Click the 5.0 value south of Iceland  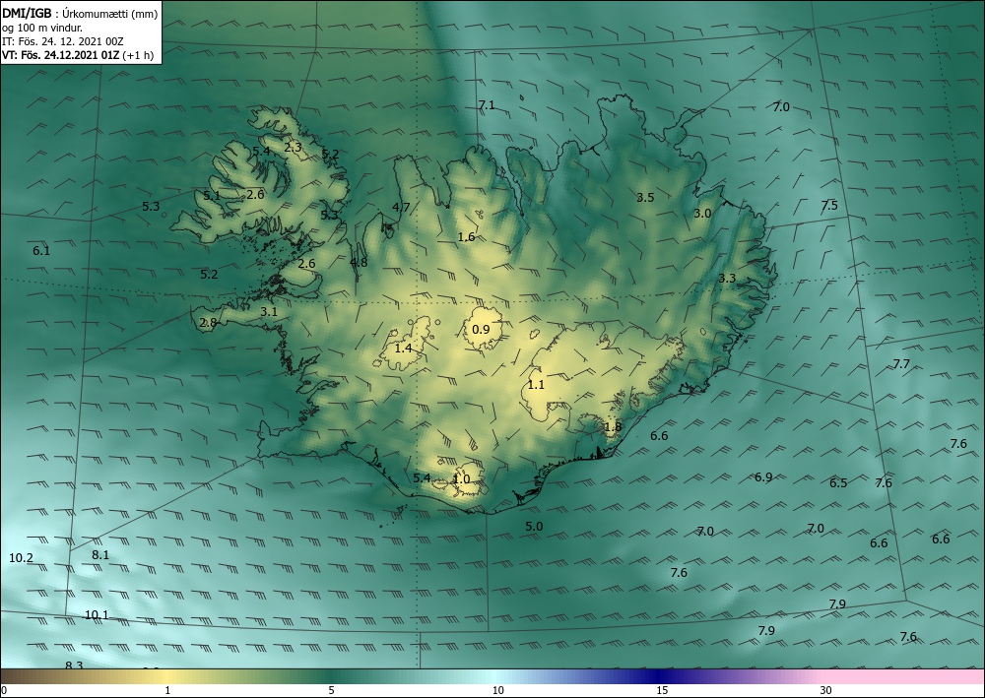[534, 526]
